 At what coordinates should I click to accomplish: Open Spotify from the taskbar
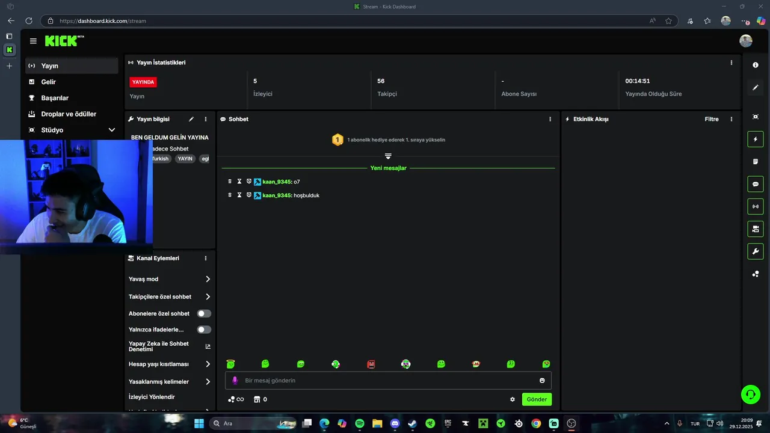pyautogui.click(x=360, y=423)
